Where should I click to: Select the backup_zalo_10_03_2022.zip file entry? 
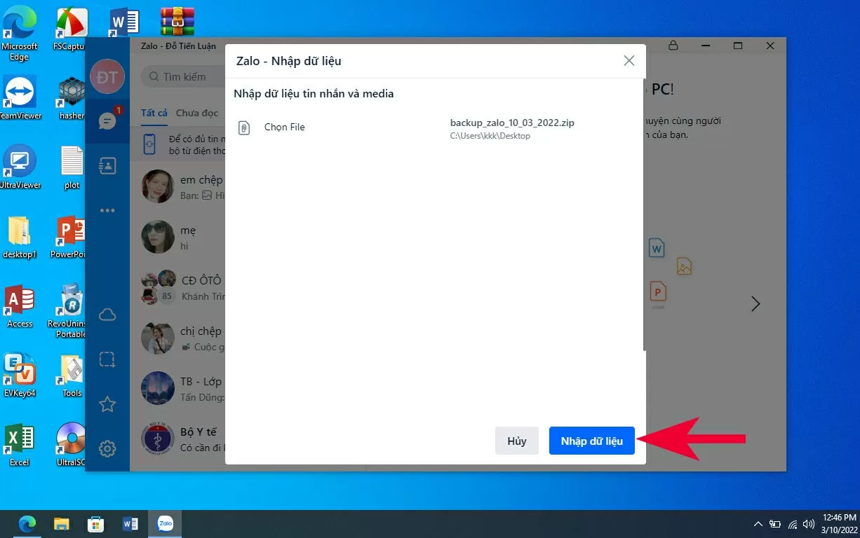[512, 128]
